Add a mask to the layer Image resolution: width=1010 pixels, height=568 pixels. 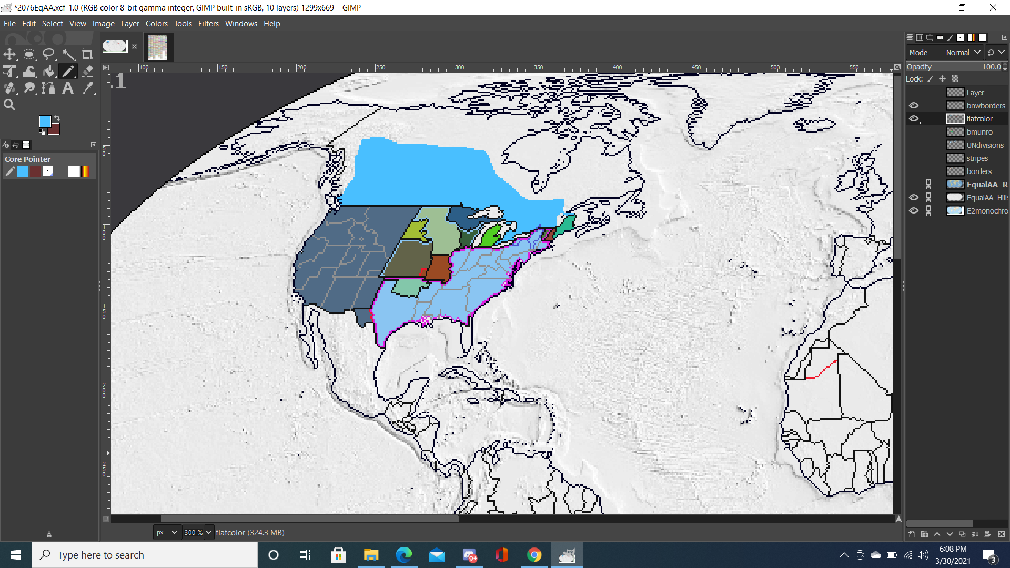(987, 534)
